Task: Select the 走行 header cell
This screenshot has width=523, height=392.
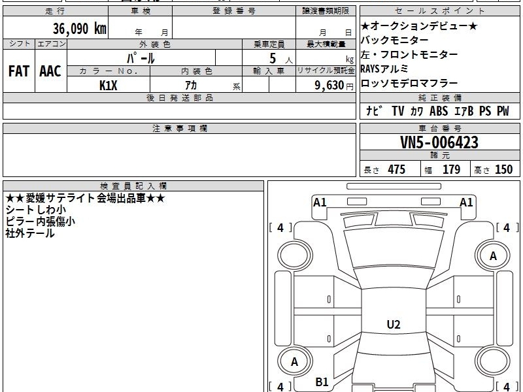Action: (x=56, y=11)
